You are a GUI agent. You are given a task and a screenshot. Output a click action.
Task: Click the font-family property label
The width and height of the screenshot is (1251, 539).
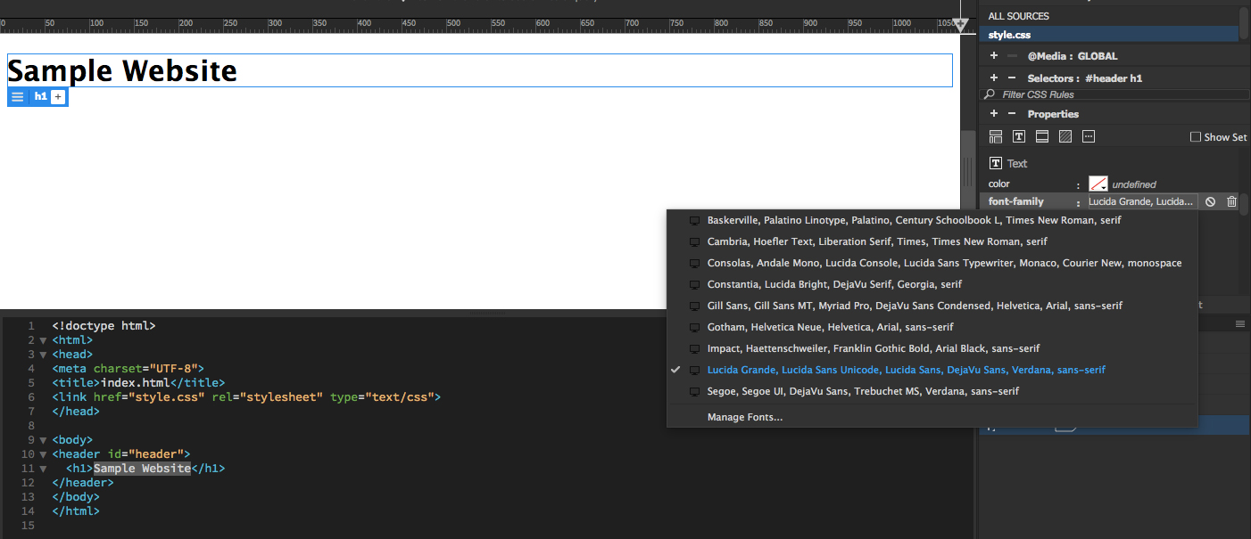[1015, 202]
